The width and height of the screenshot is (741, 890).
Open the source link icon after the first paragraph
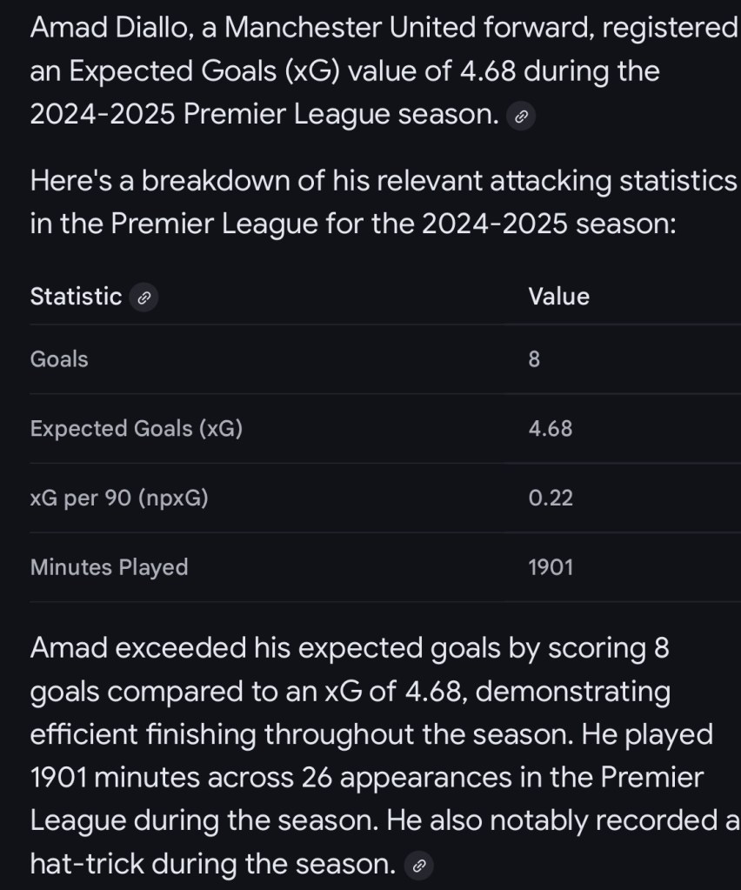coord(520,117)
